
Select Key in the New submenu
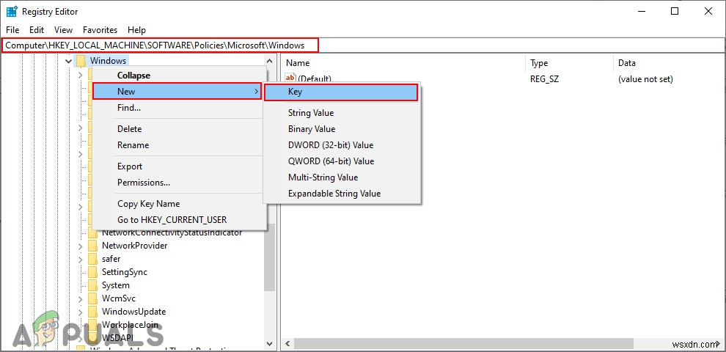pos(341,92)
